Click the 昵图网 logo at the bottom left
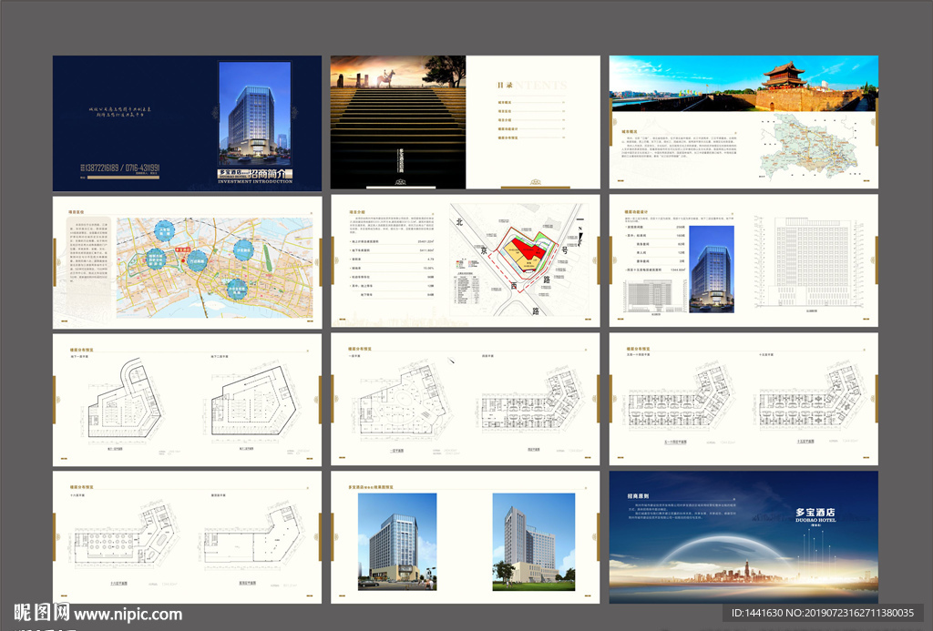Image resolution: width=933 pixels, height=631 pixels. [x=41, y=615]
